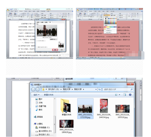Toggle the rotate fill with shape checkbox
The height and width of the screenshot is (137, 151).
(x=37, y=47)
